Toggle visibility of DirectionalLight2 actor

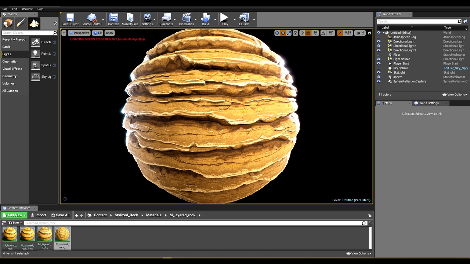click(x=379, y=46)
